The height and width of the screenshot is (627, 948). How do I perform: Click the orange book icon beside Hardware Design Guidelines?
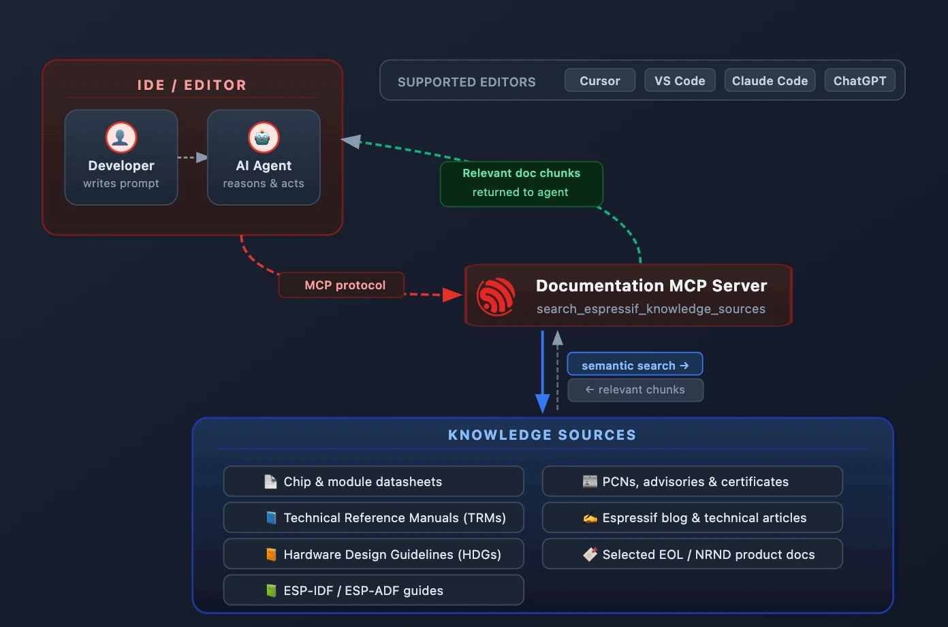(270, 555)
